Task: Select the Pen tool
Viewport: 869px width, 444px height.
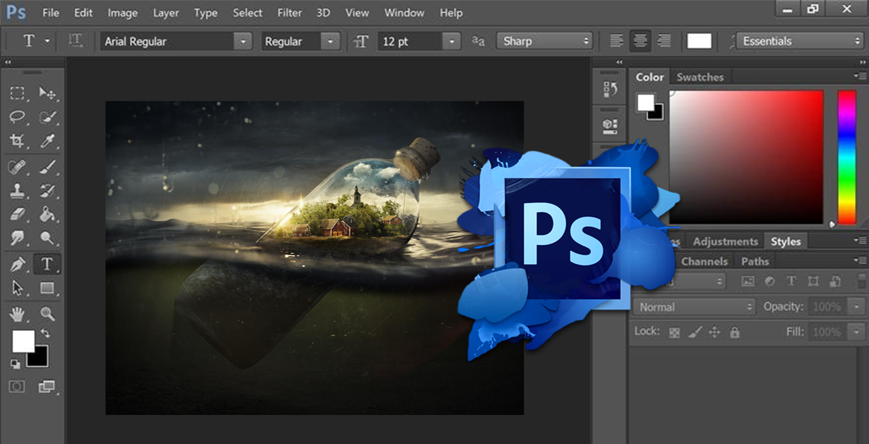Action: click(x=17, y=264)
